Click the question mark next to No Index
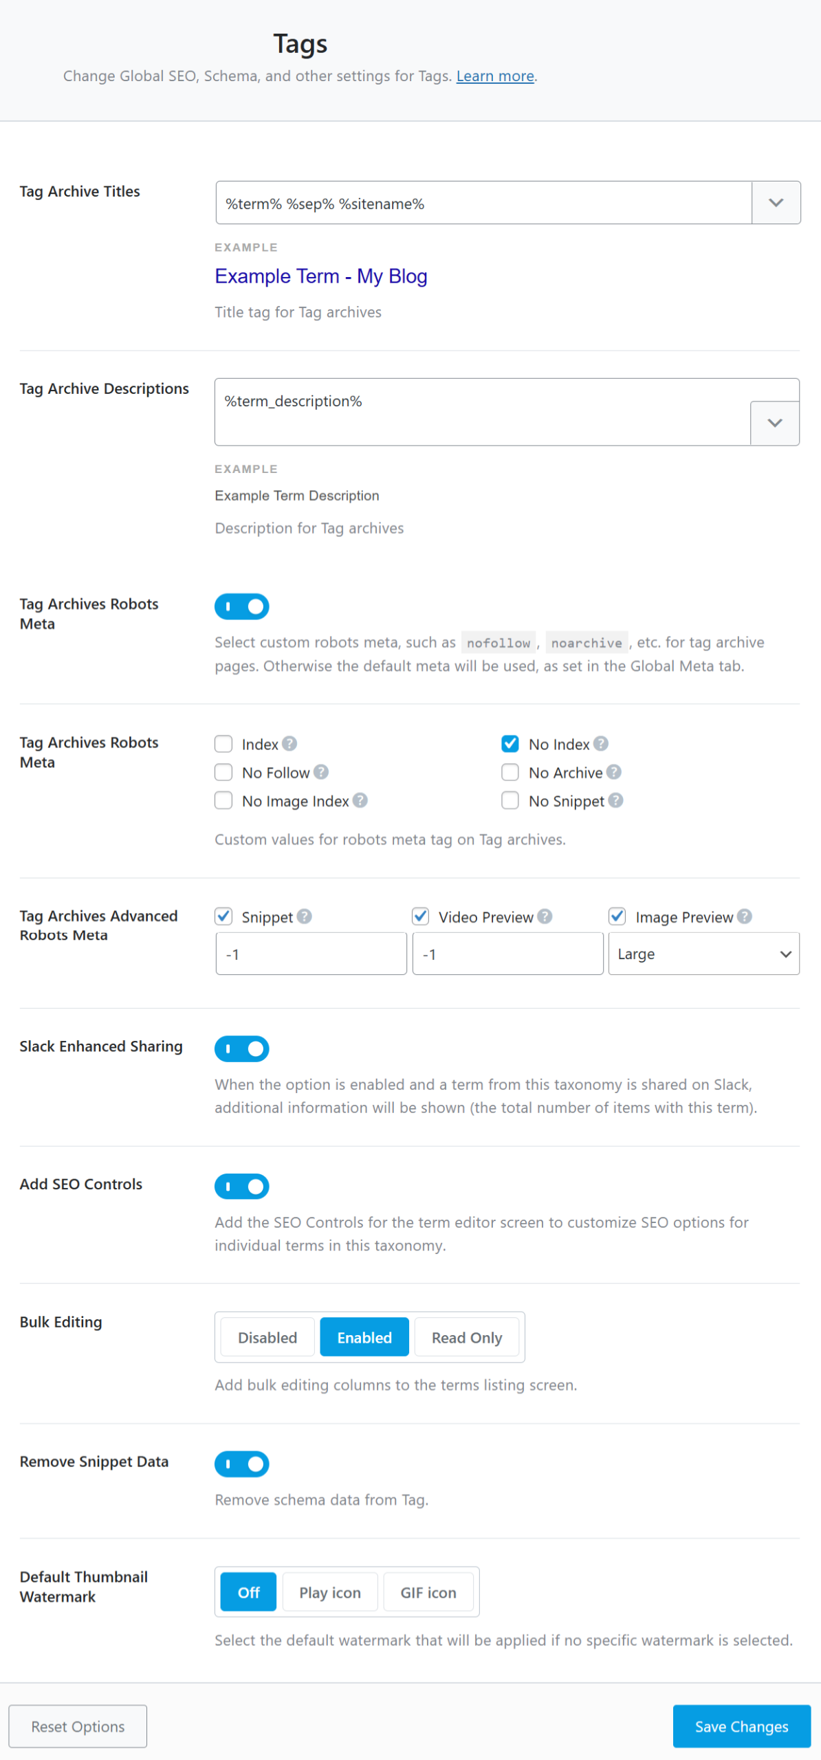 tap(600, 744)
